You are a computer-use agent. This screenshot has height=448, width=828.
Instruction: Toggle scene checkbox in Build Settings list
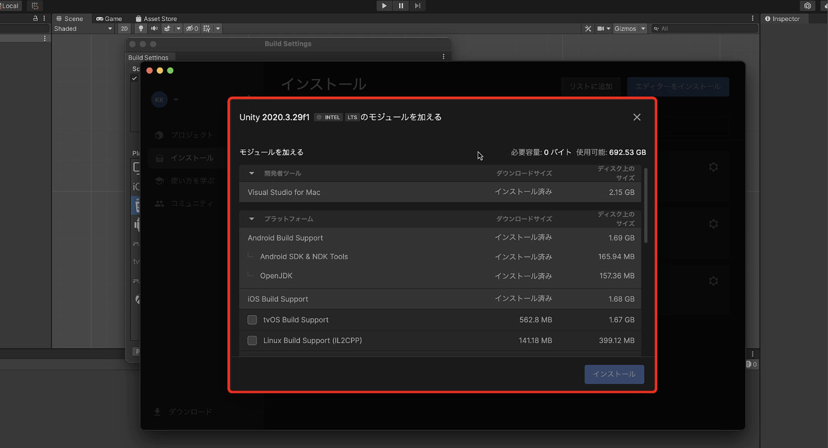(134, 78)
